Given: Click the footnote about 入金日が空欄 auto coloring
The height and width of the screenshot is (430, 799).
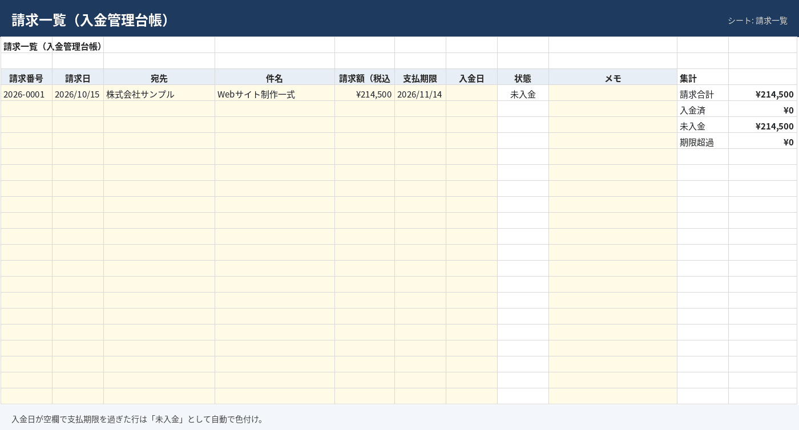Looking at the screenshot, I should click(138, 419).
